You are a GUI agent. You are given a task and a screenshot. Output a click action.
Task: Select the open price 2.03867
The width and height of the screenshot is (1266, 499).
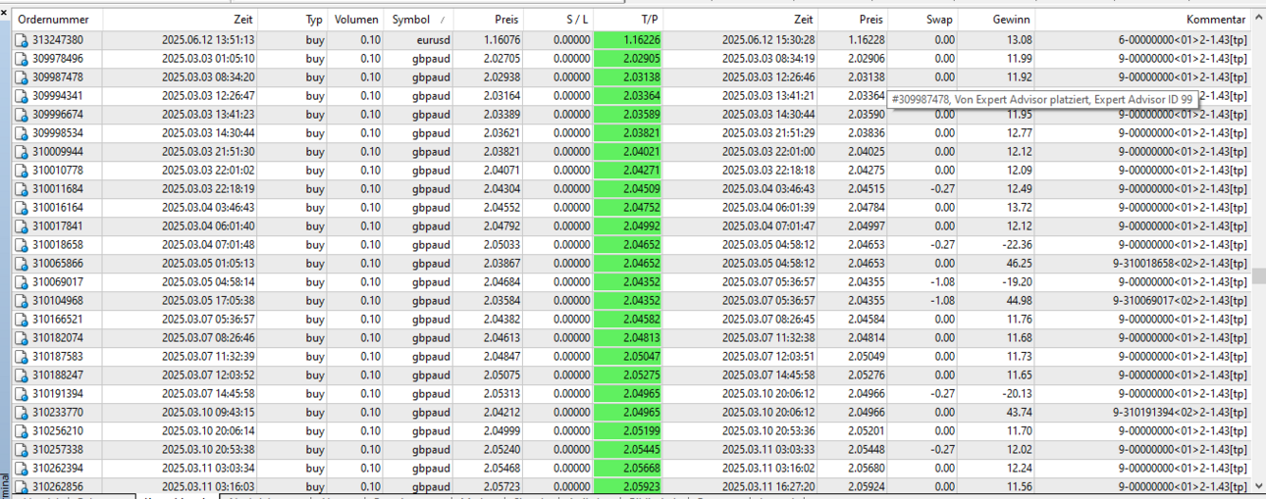click(x=501, y=264)
